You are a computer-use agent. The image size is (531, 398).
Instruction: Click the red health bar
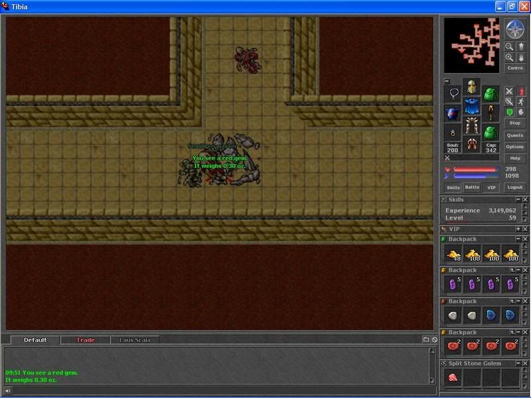[475, 169]
